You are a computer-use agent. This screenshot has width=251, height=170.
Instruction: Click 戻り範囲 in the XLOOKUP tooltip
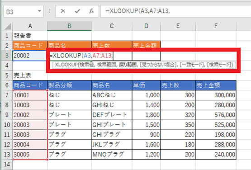pos(128,65)
